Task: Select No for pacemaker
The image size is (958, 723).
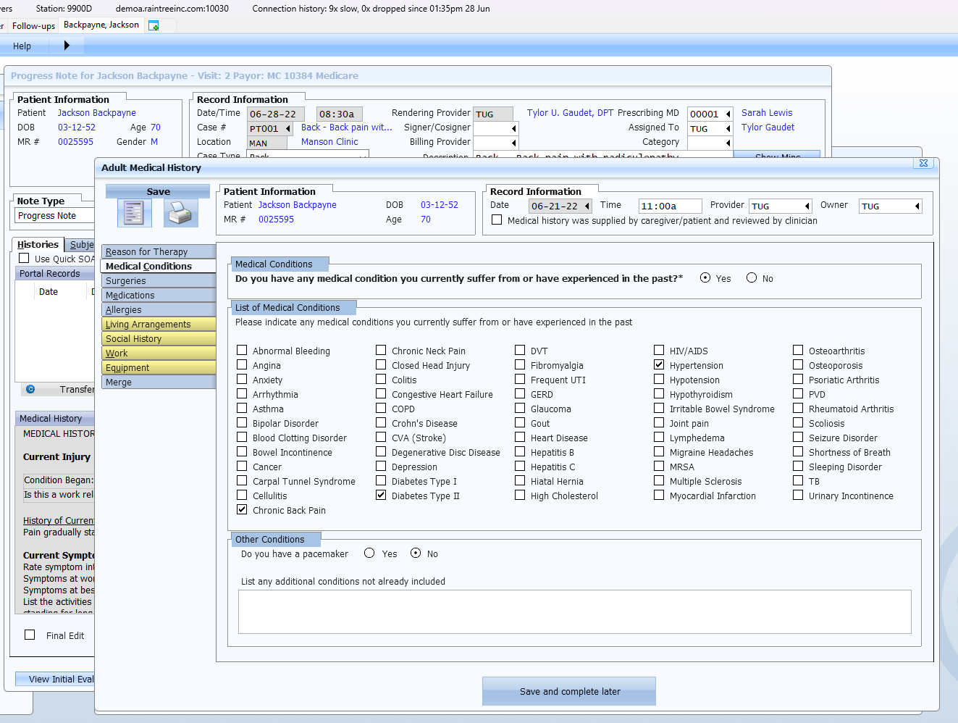Action: 416,553
